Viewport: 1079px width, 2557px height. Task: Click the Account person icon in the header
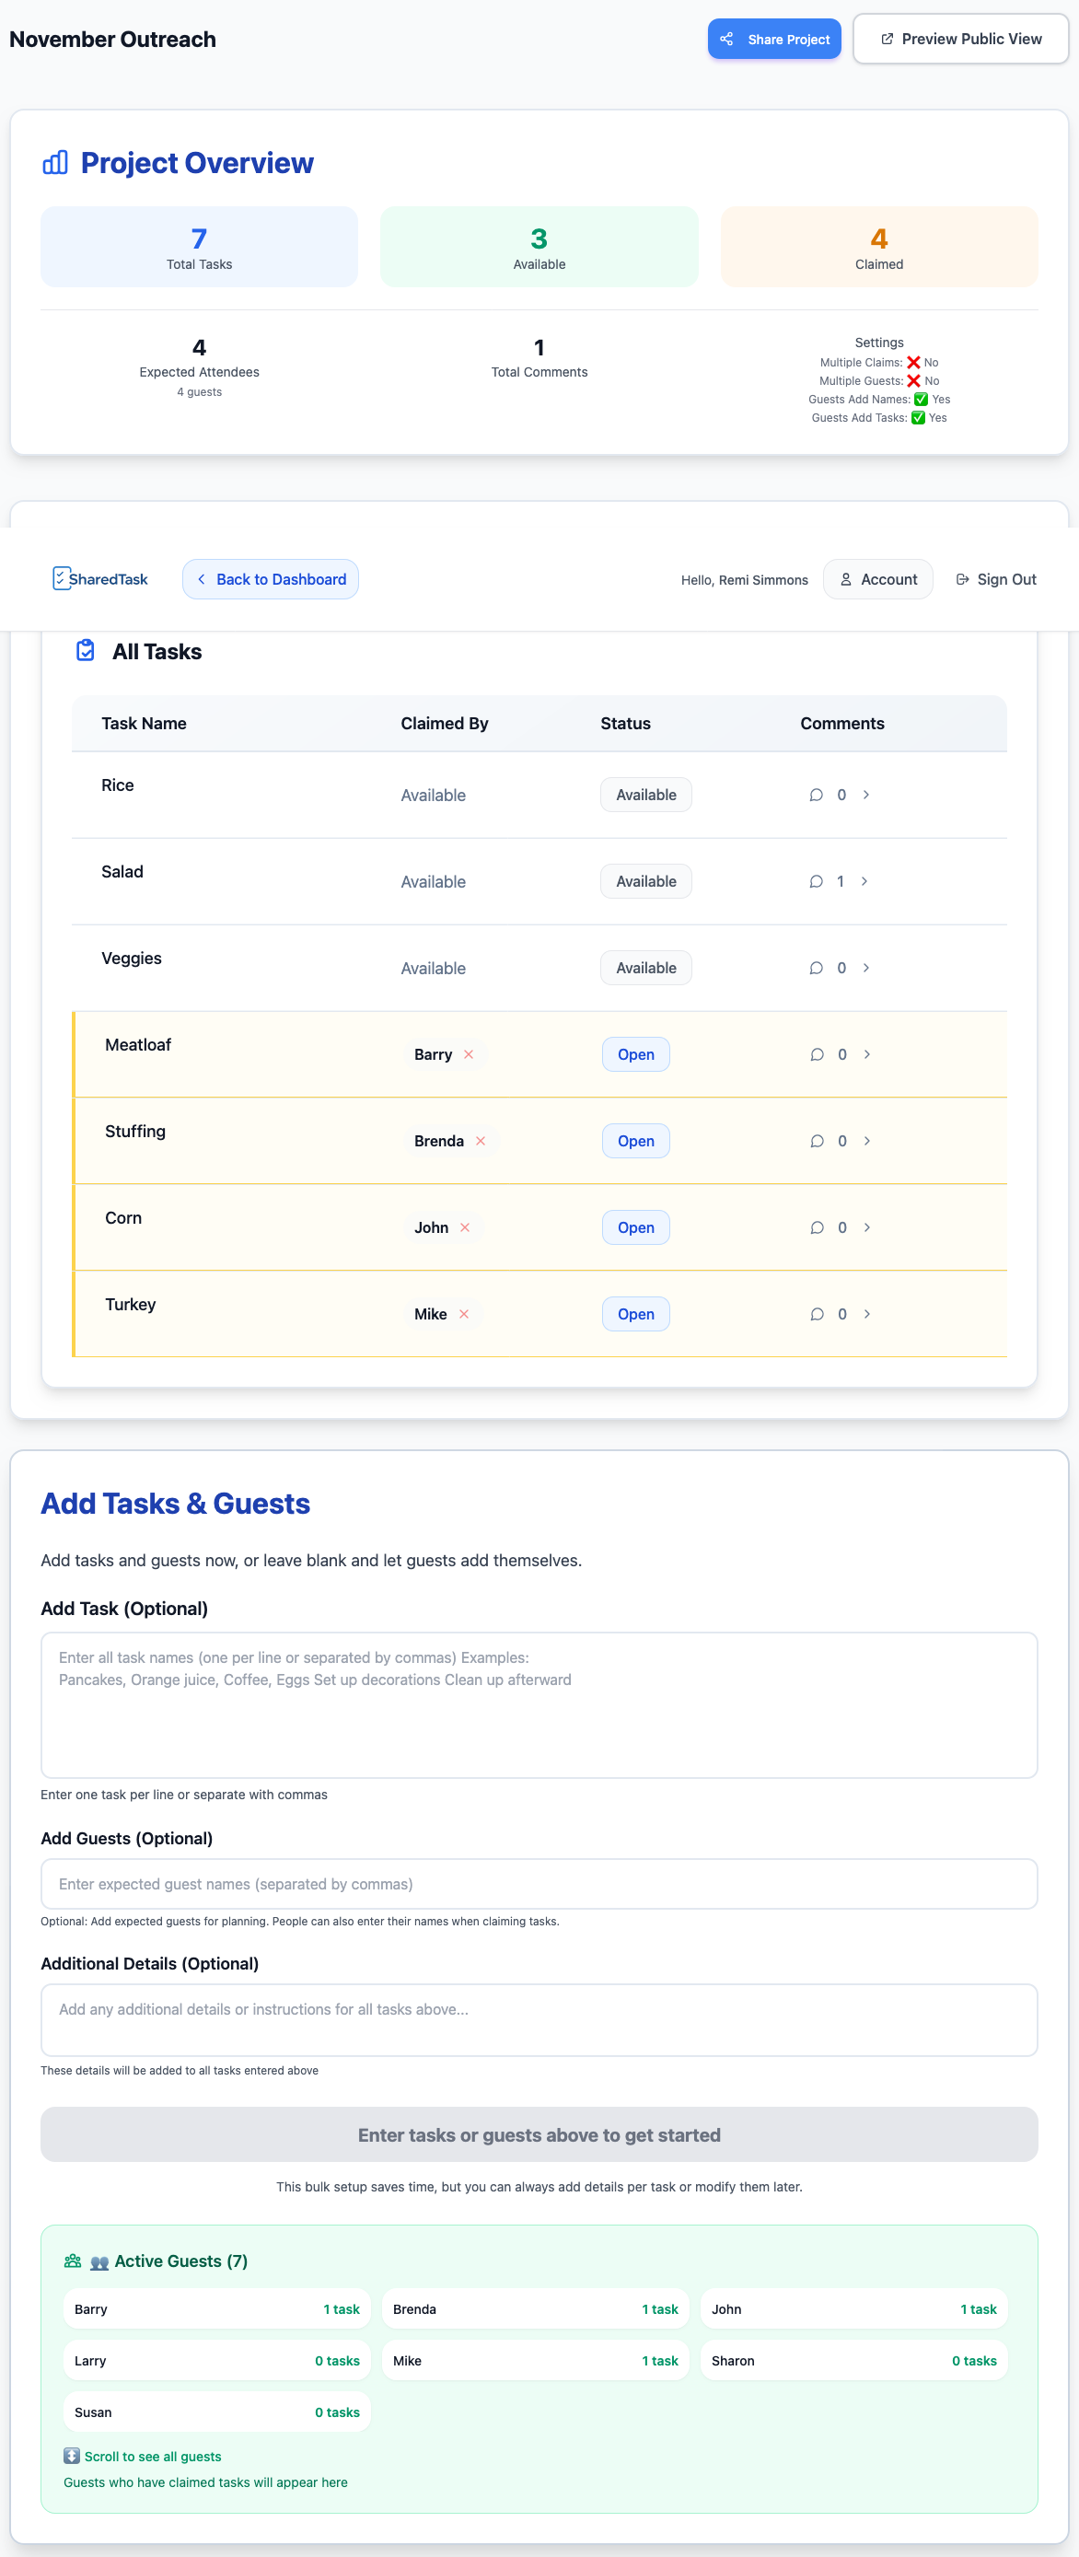[846, 578]
